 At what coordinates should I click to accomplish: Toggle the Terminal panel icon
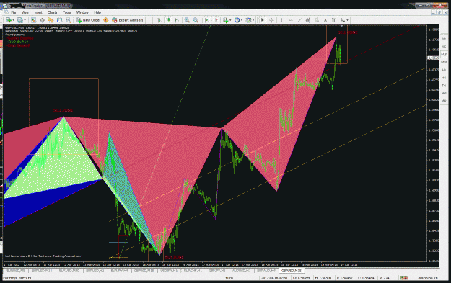(60, 20)
